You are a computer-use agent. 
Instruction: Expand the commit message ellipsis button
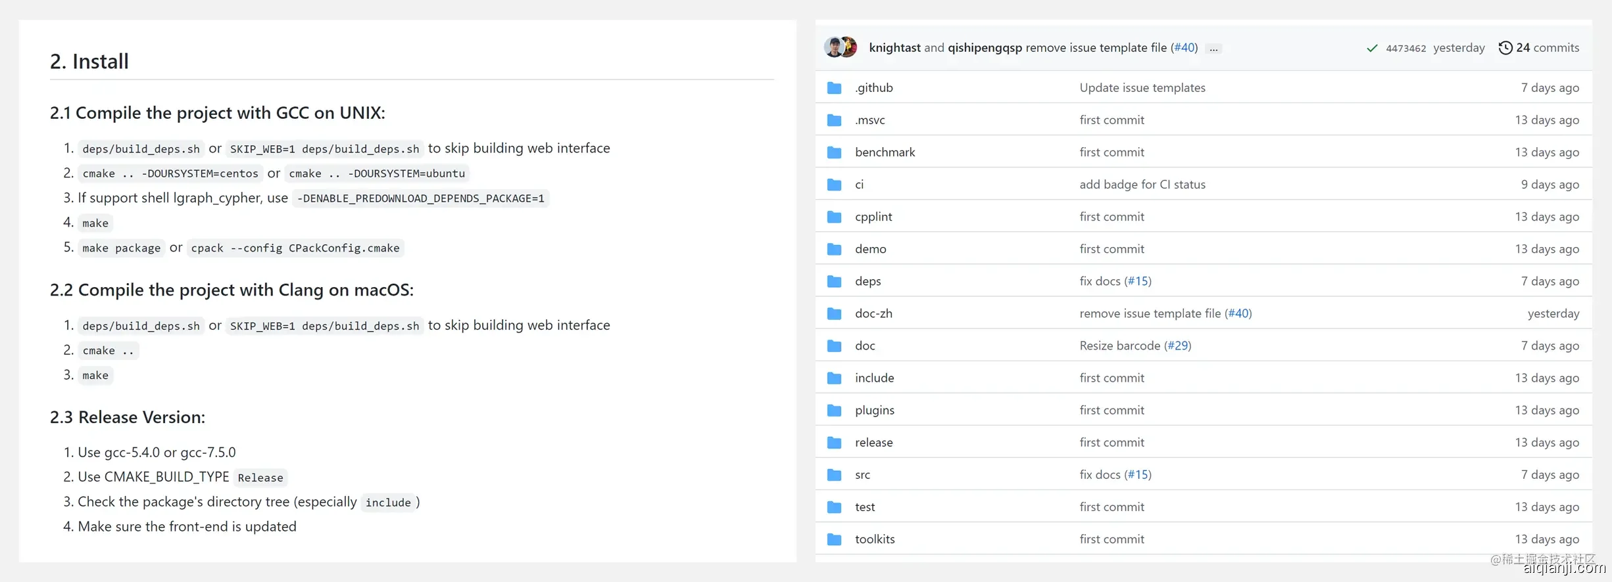(1213, 49)
